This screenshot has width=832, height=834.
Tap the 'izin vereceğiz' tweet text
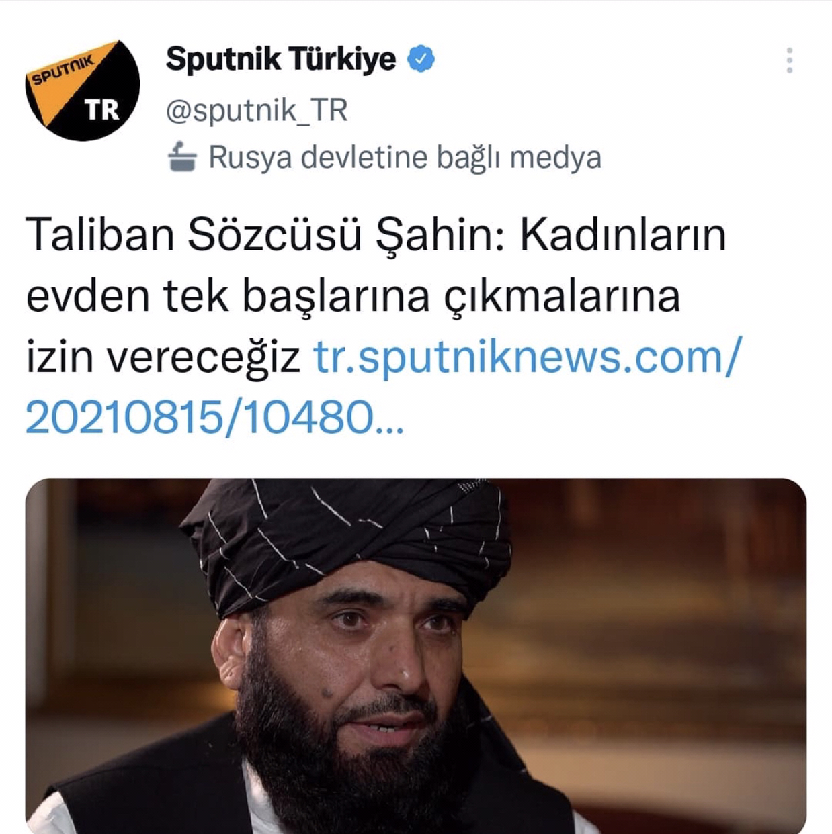point(163,357)
